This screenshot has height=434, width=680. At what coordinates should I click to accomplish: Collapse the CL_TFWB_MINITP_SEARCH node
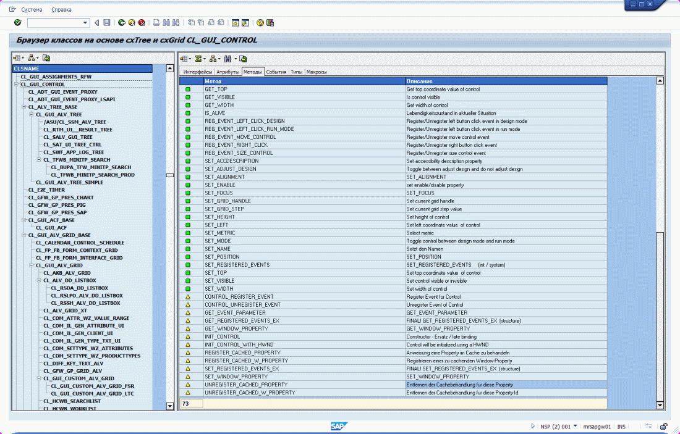tap(39, 160)
